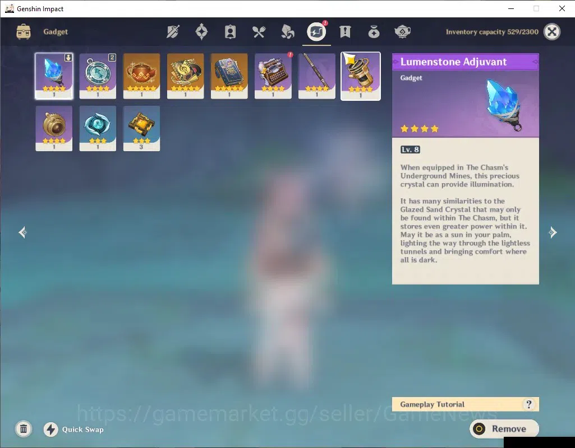This screenshot has height=448, width=575.
Task: Open the Food inventory tab
Action: pyautogui.click(x=259, y=32)
